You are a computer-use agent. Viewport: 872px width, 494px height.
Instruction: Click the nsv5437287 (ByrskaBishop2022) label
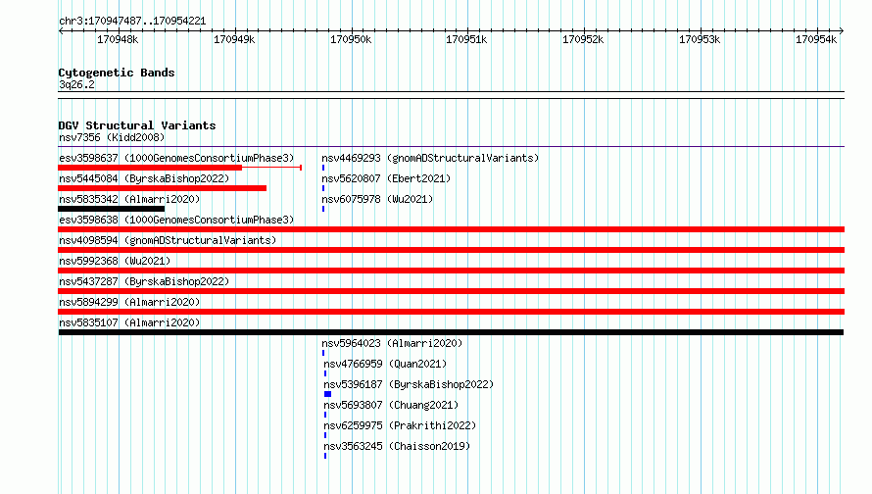point(144,281)
